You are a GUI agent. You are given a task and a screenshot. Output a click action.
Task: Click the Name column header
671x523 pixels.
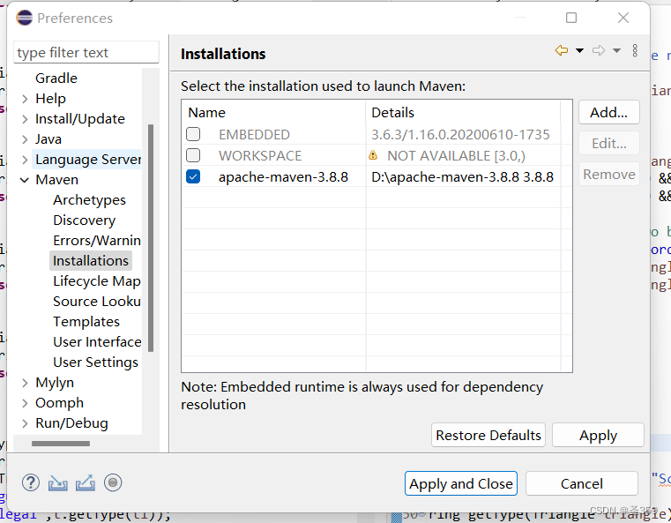click(x=273, y=113)
